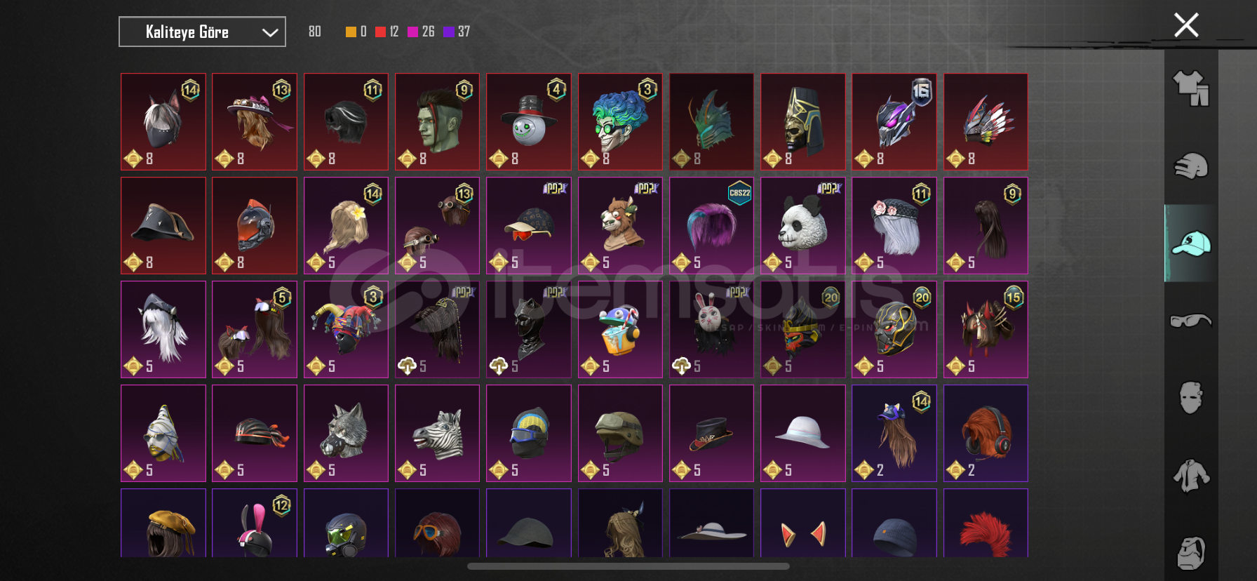Select the jacket clothing category icon
The height and width of the screenshot is (581, 1257).
pyautogui.click(x=1190, y=475)
